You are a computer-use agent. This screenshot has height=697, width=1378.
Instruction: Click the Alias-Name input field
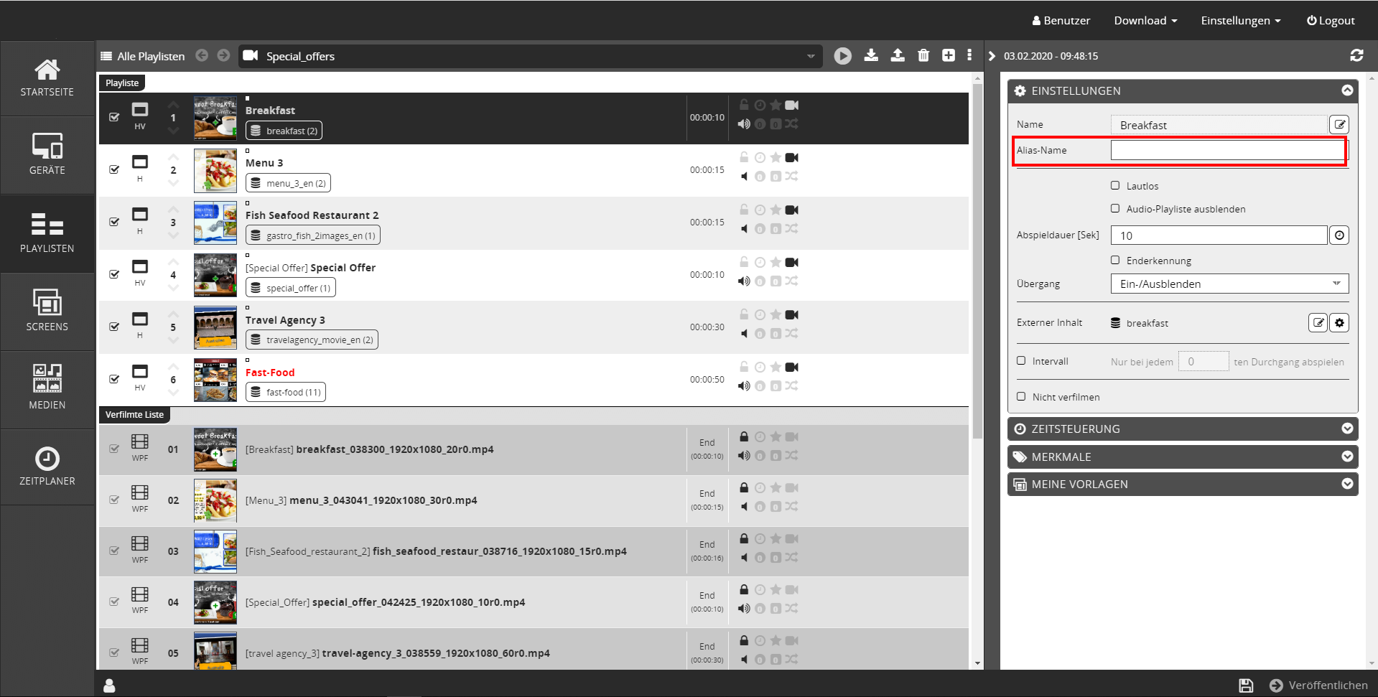(1227, 150)
